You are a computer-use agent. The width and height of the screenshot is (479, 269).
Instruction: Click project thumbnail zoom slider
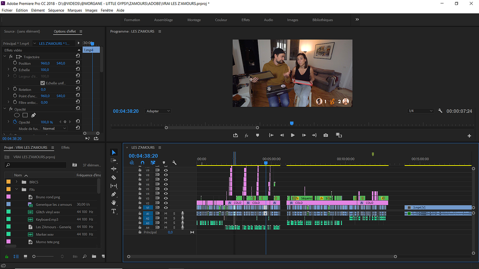(43, 256)
